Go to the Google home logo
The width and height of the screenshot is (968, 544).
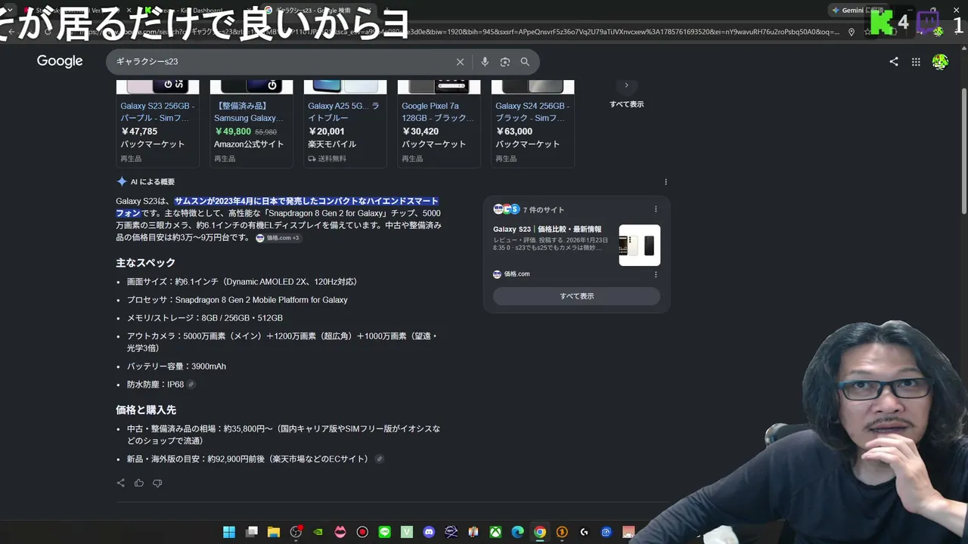(60, 61)
